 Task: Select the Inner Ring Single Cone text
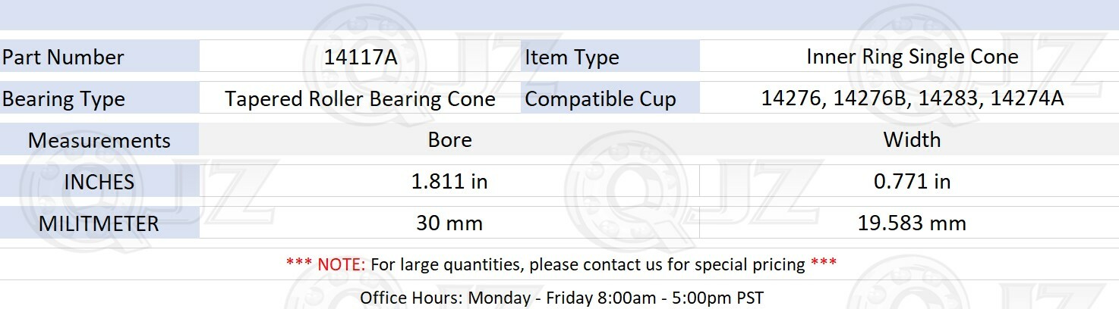pos(912,57)
